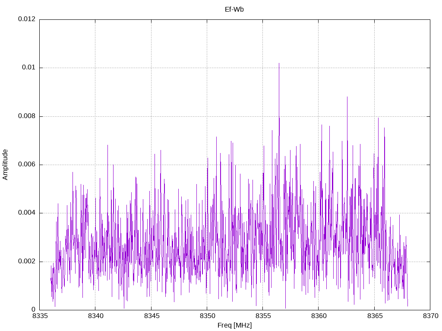Click the y-axis value "0.01"
Screen dimensions: 442x331
pos(29,68)
